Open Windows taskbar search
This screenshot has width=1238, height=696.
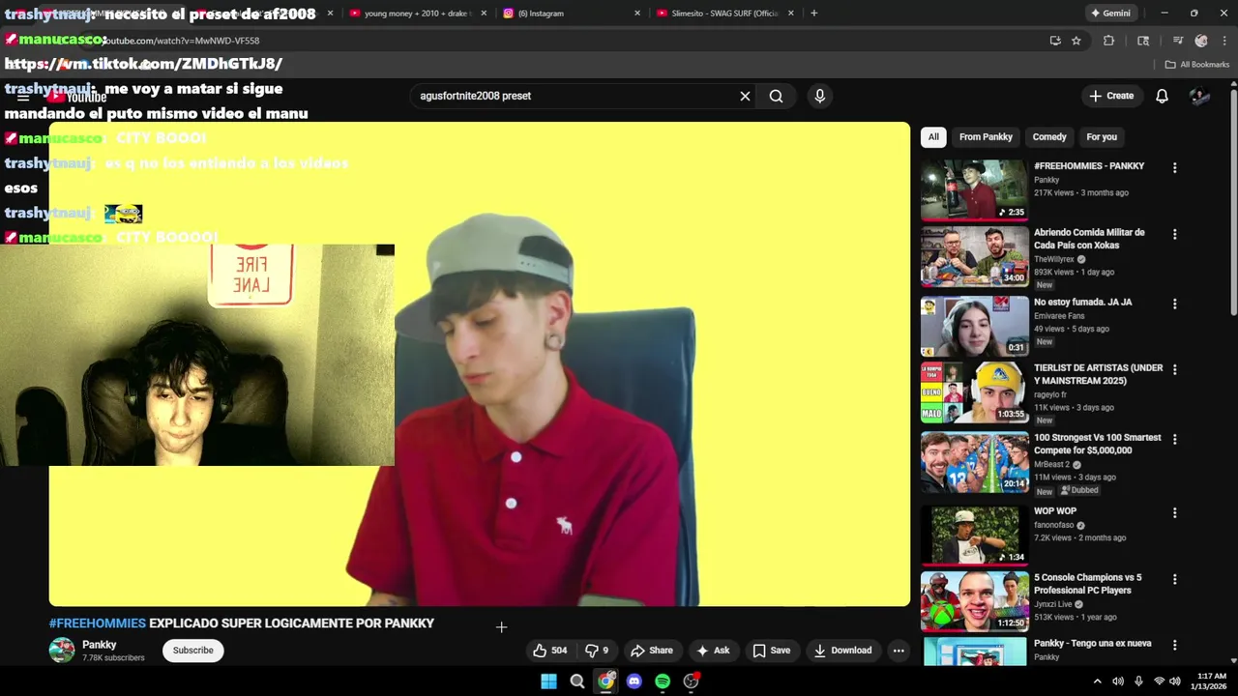[577, 681]
